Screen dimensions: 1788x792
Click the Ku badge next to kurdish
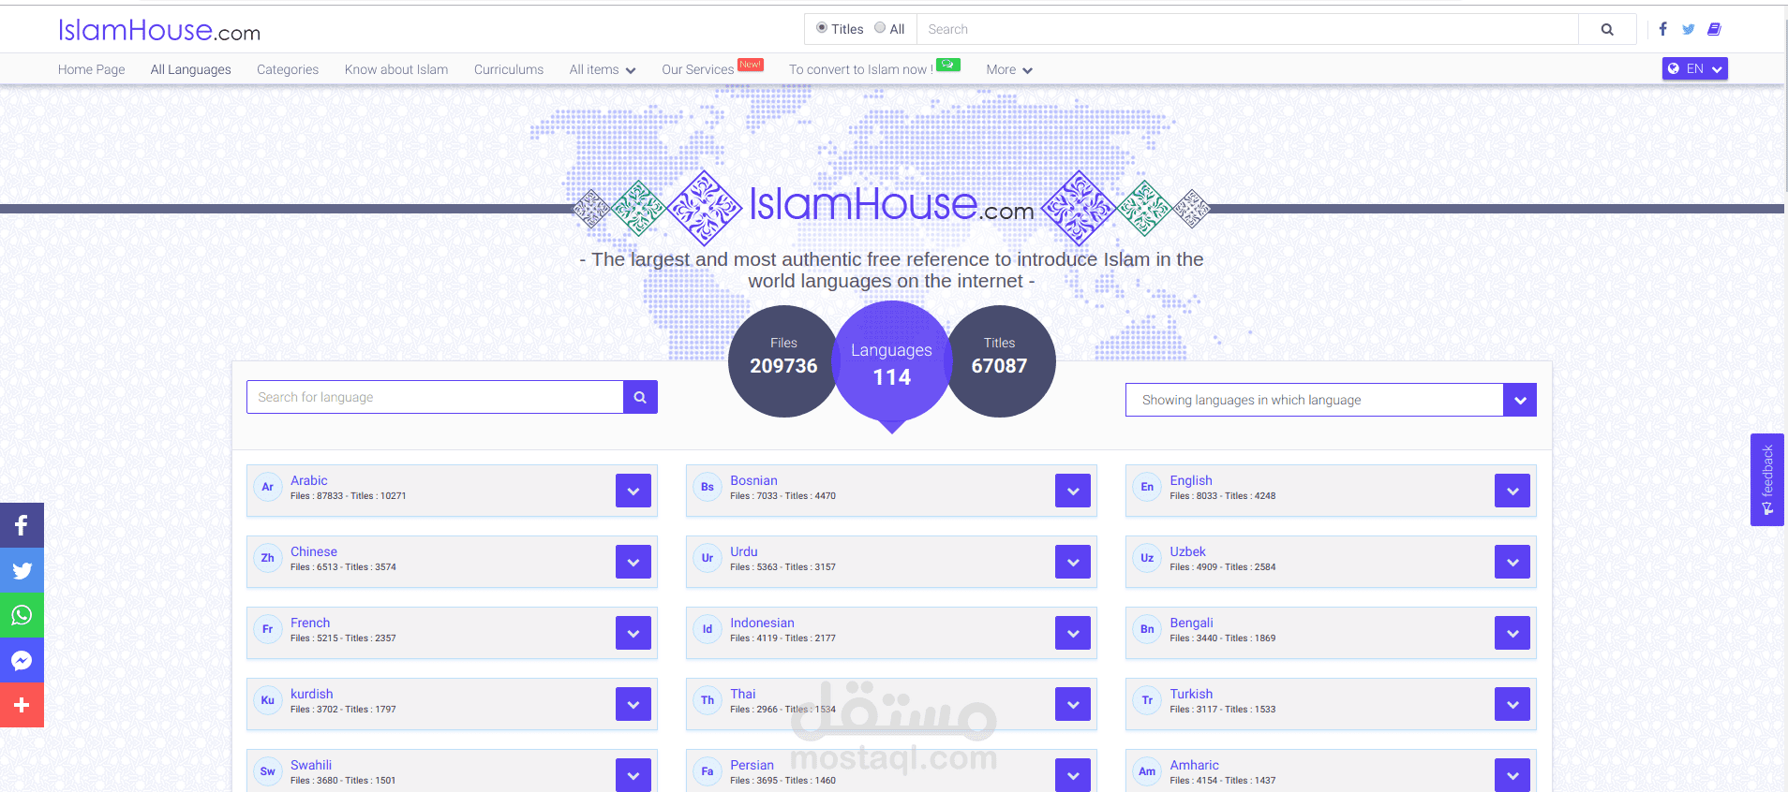(268, 700)
